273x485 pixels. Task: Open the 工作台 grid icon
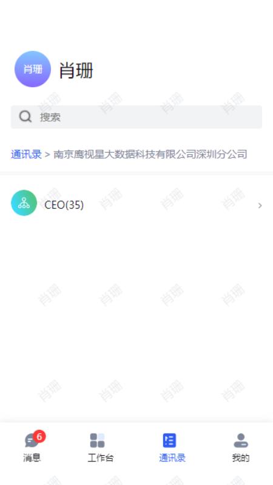point(97,441)
